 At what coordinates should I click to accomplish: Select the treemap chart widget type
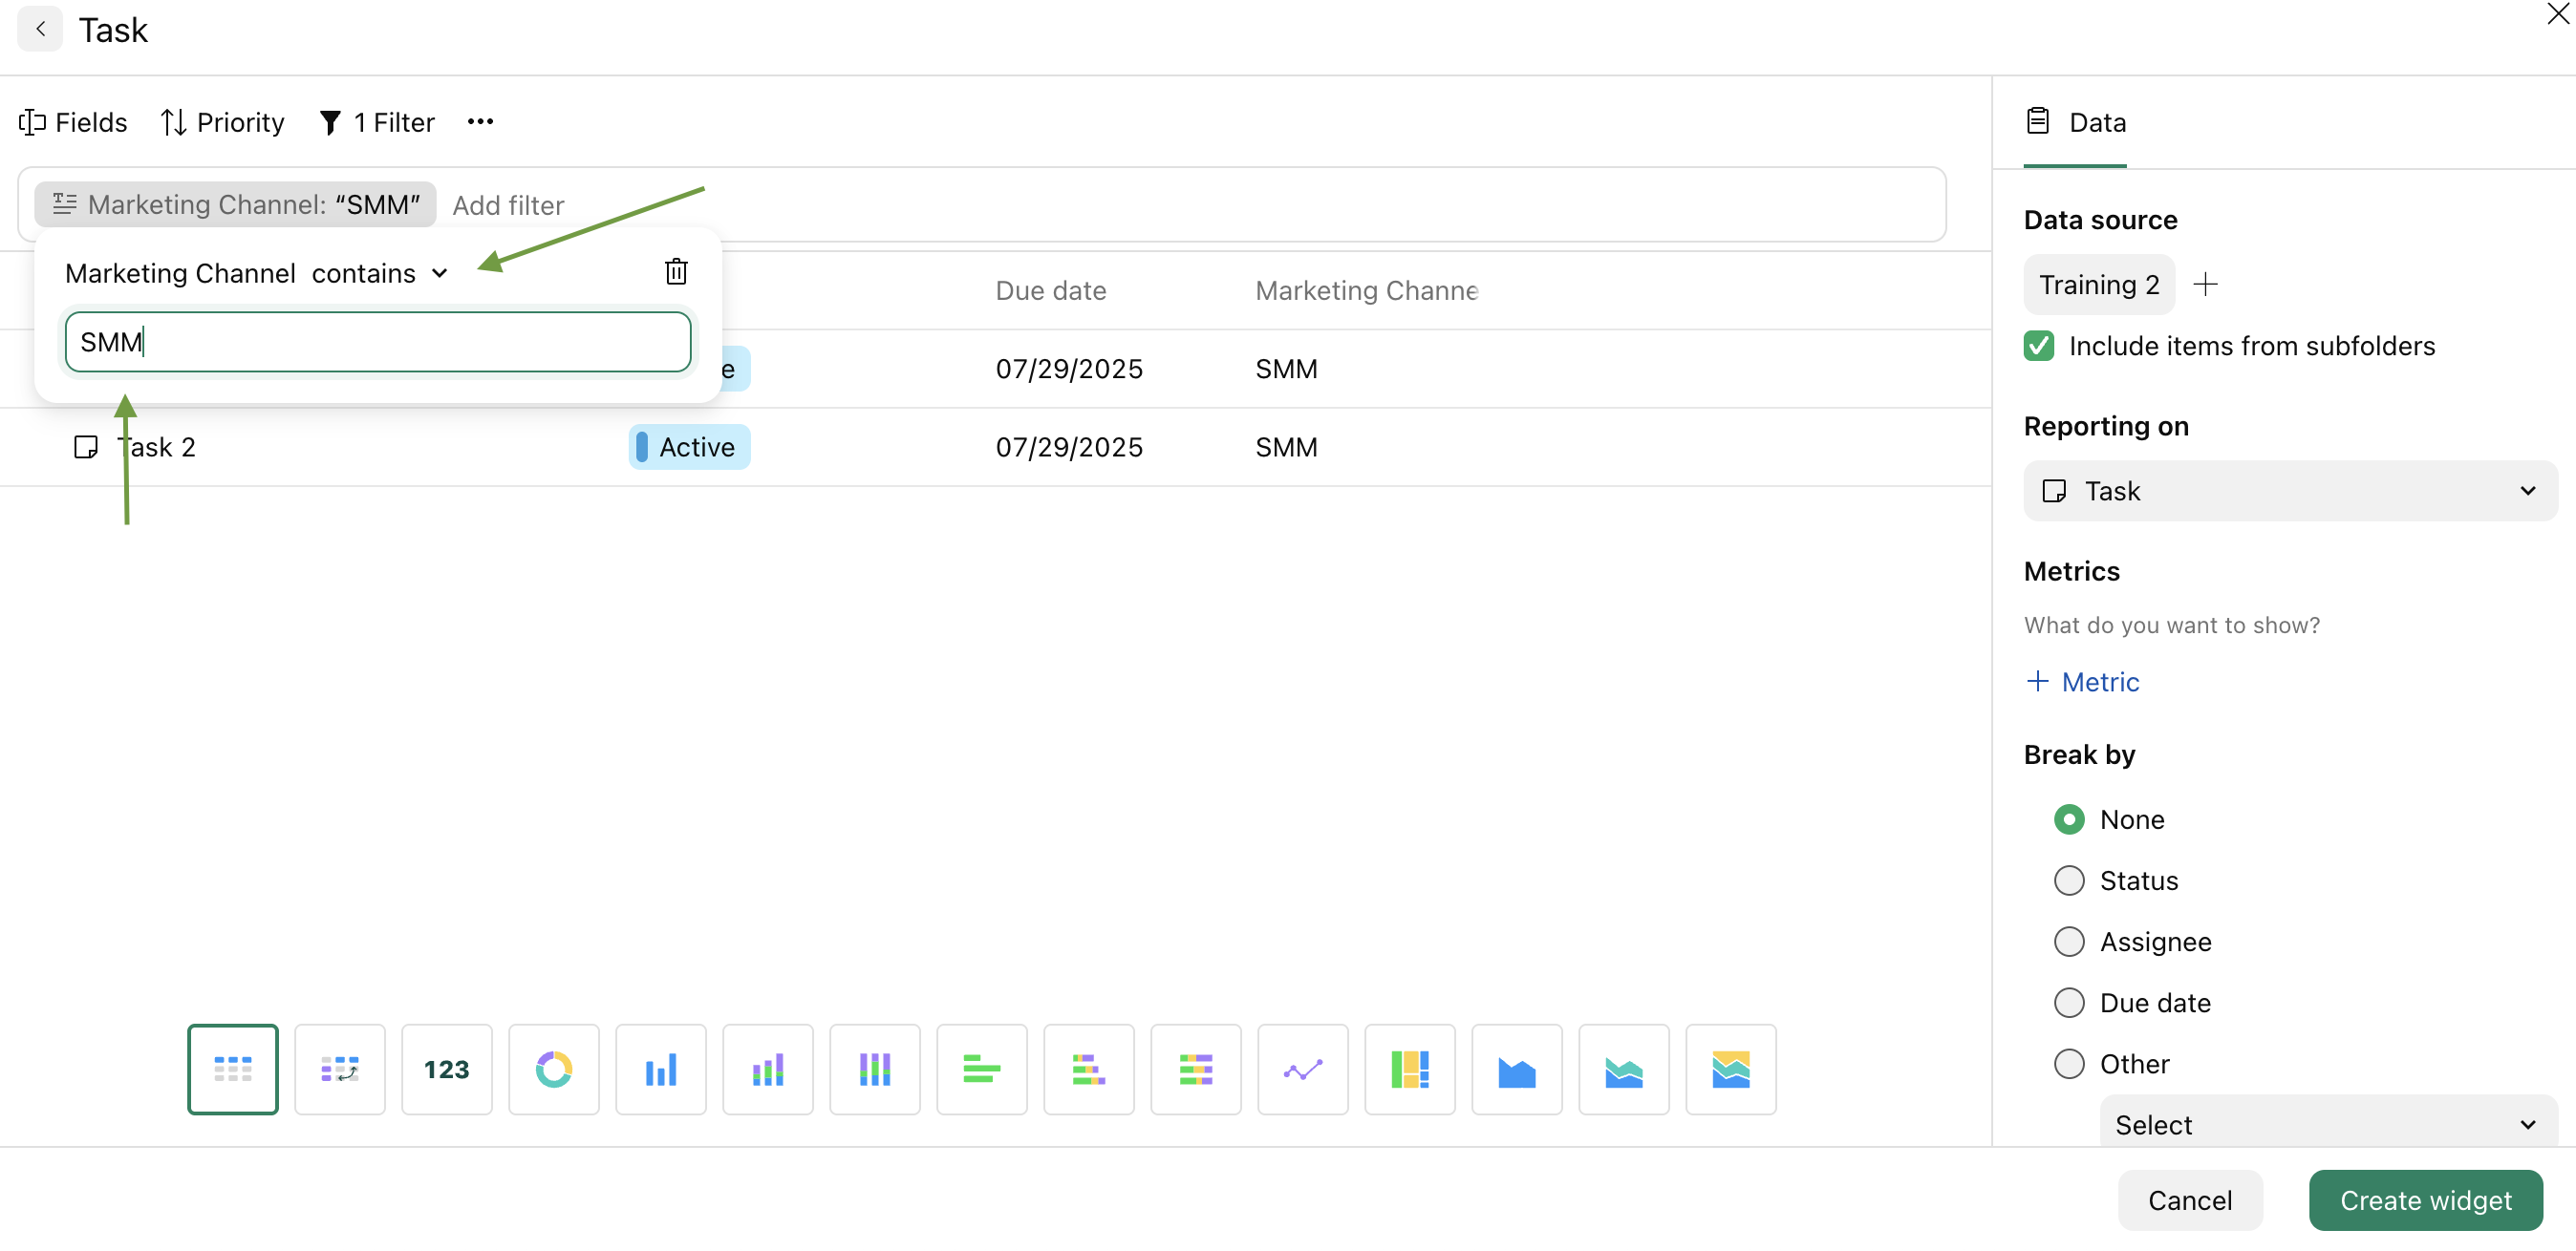point(1409,1069)
